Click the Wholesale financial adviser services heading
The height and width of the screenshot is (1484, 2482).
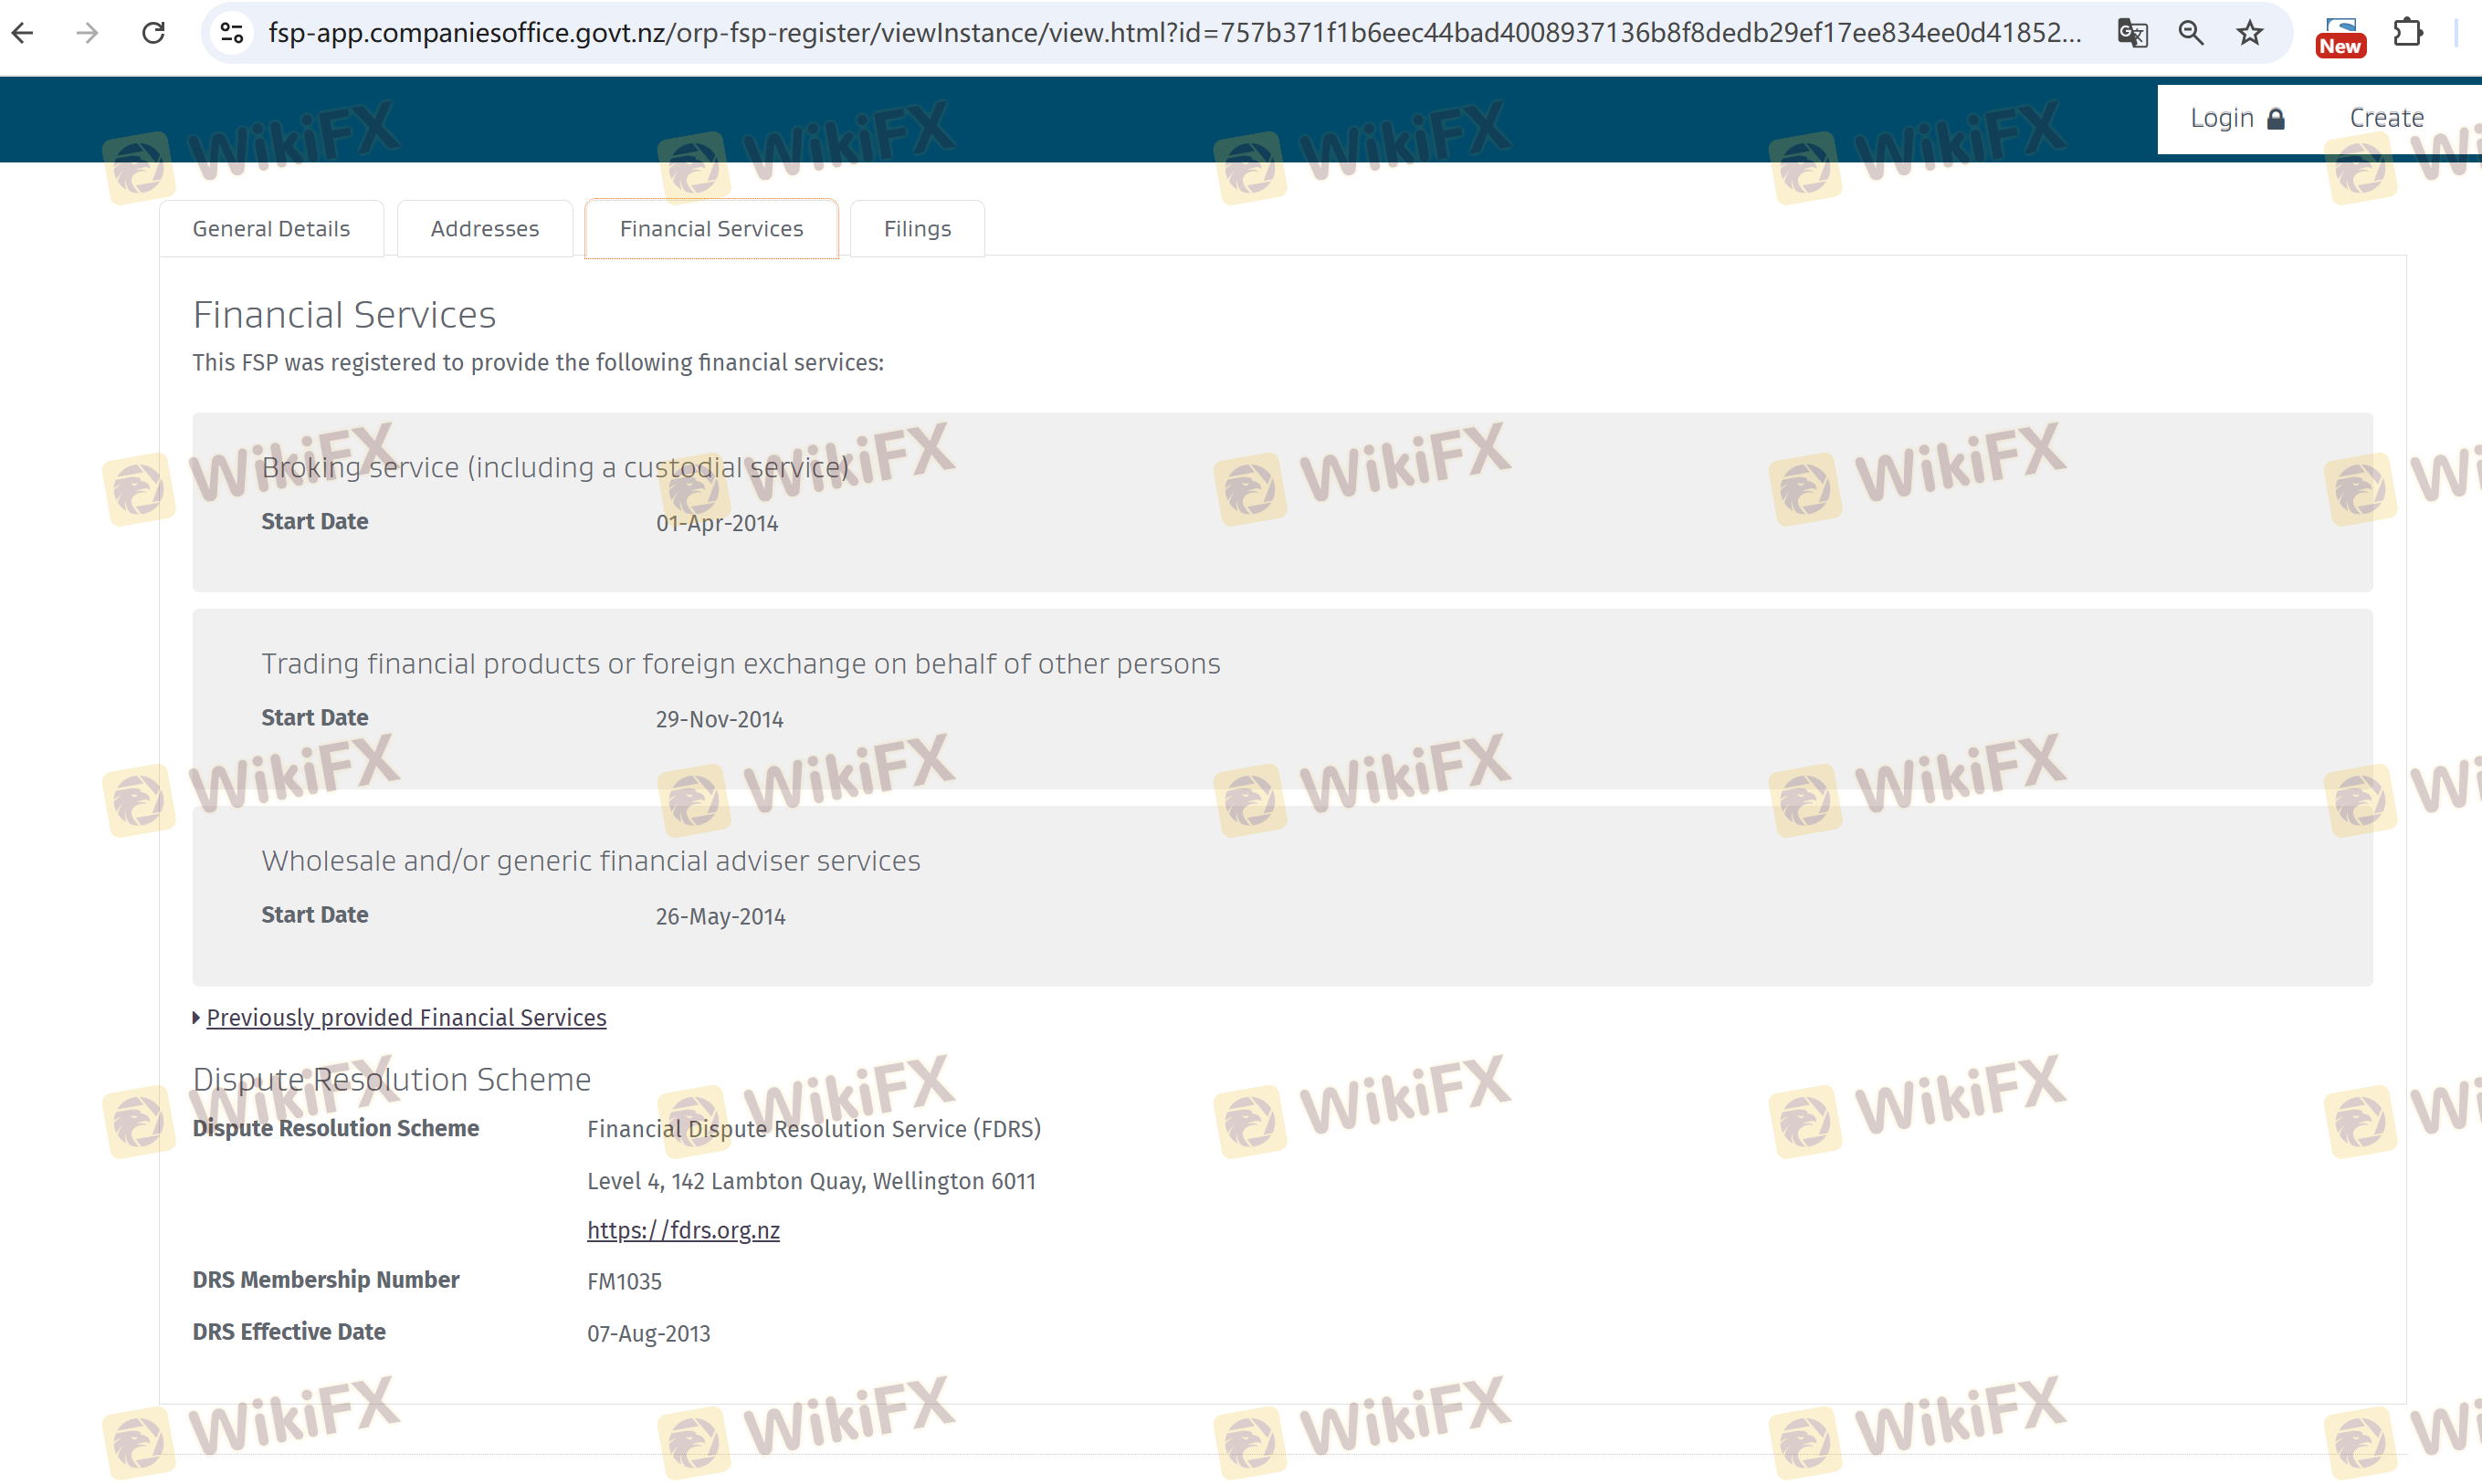point(590,861)
